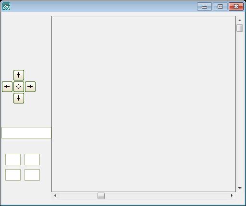Click the center circle button of direction pad
246x206 pixels.
pyautogui.click(x=19, y=87)
